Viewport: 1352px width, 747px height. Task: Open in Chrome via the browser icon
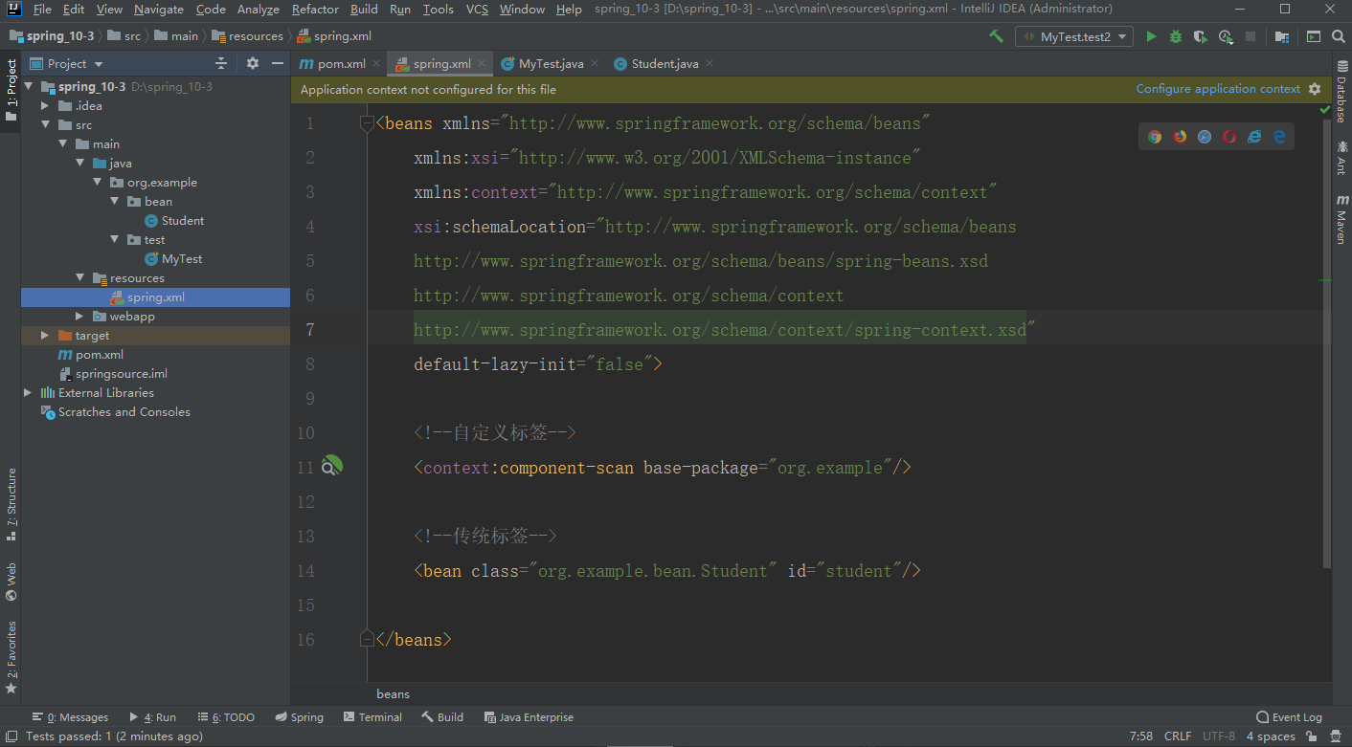click(1155, 137)
